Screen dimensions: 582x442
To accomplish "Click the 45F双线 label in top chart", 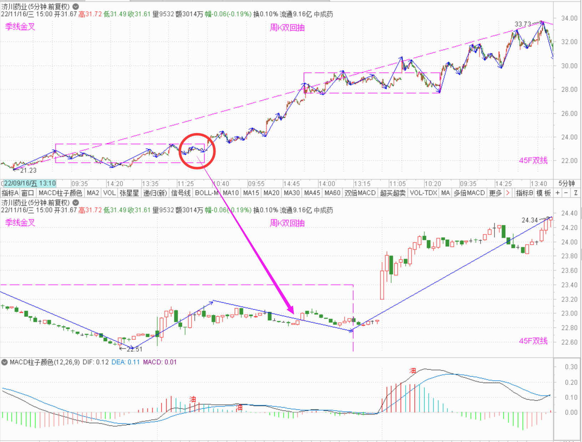I will coord(533,160).
